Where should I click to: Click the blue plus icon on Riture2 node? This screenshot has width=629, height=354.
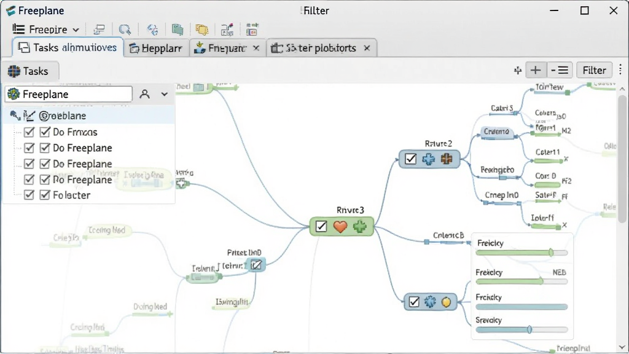[x=428, y=159]
